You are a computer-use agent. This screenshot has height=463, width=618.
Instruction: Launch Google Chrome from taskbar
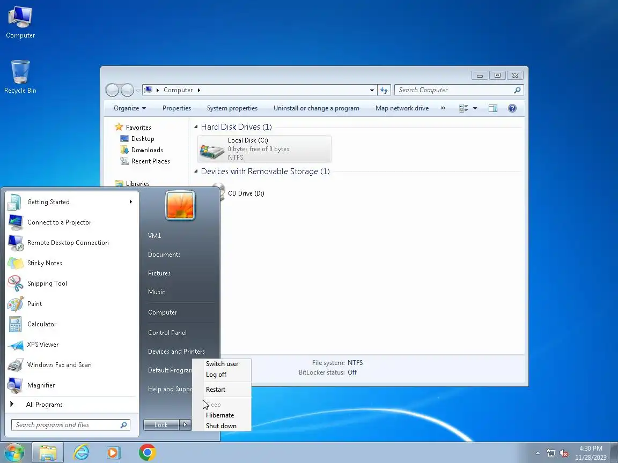click(x=148, y=453)
